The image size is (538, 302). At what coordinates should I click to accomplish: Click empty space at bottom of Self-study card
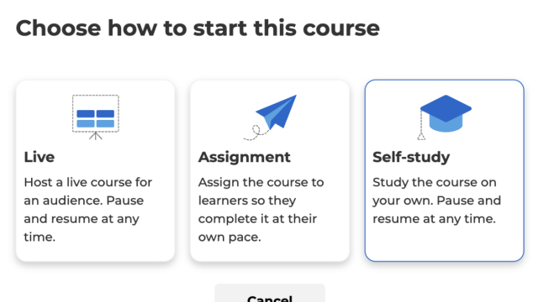pyautogui.click(x=445, y=244)
